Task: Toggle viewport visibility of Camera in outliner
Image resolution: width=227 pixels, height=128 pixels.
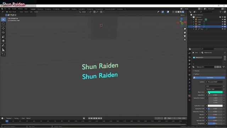Action: coord(222,20)
